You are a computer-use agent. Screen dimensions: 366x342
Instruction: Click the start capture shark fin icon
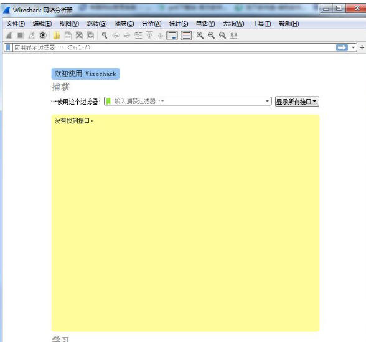[x=9, y=36]
